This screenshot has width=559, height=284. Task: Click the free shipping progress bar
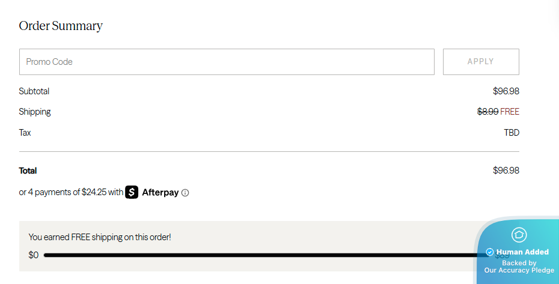264,255
